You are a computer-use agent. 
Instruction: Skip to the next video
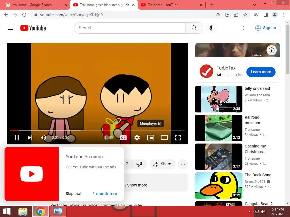pyautogui.click(x=30, y=138)
